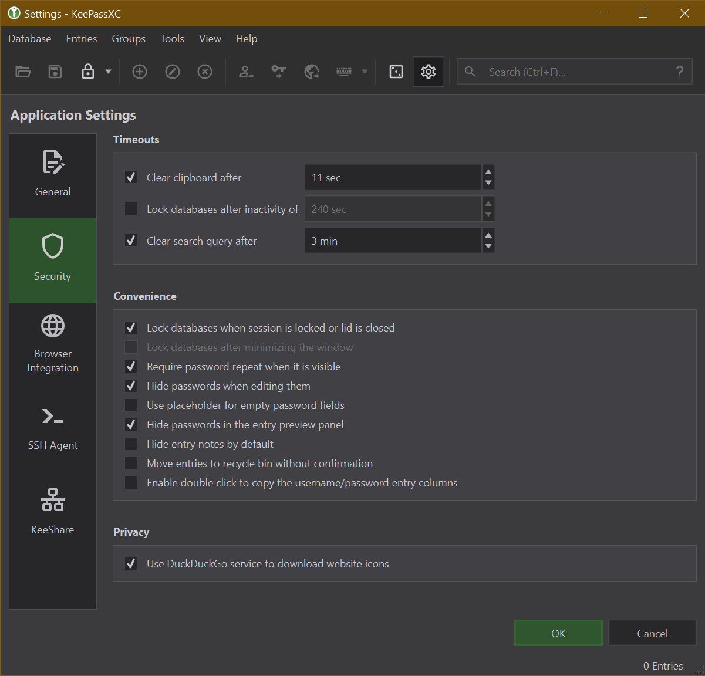Open the View menu
Screen dimensions: 705x676
tap(210, 39)
